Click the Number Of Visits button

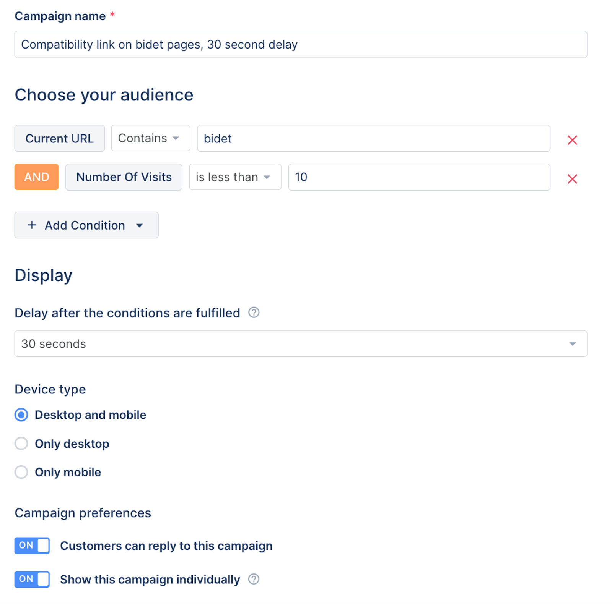(124, 177)
